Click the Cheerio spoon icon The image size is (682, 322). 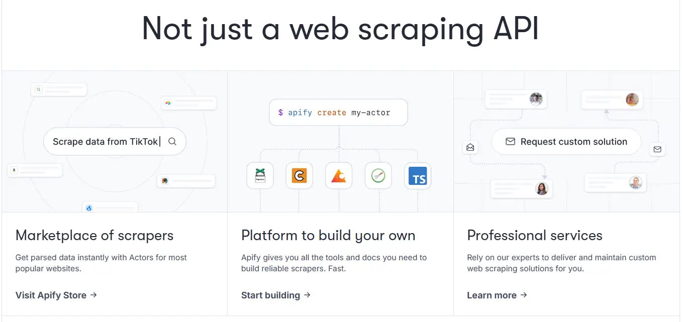(378, 176)
